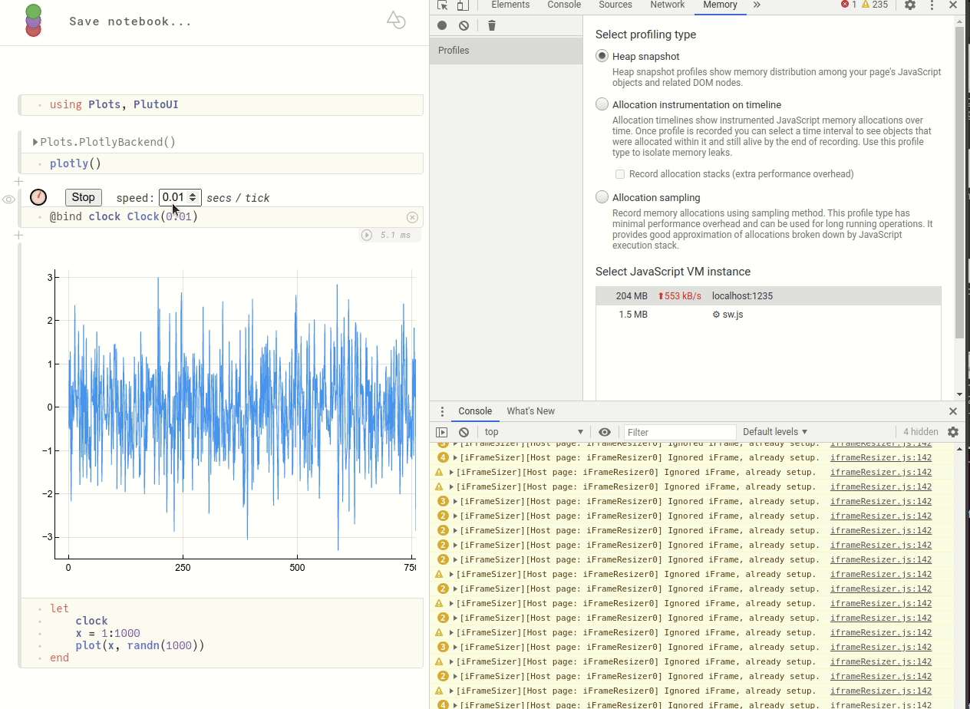Select the Allocation sampling radio button
This screenshot has width=970, height=709.
point(602,197)
